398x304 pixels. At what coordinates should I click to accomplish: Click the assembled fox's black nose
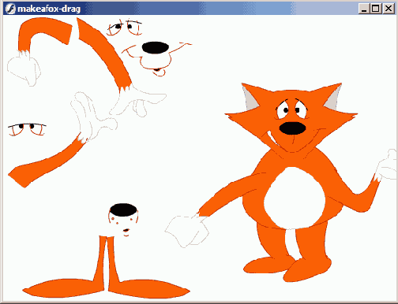pyautogui.click(x=292, y=128)
